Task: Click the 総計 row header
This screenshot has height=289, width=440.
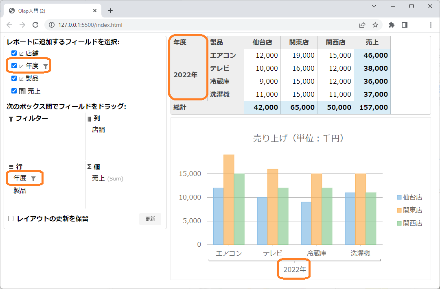Action: [207, 108]
